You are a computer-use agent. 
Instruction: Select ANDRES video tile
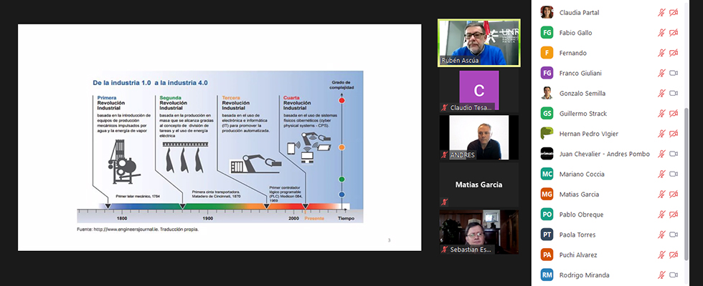pos(479,137)
